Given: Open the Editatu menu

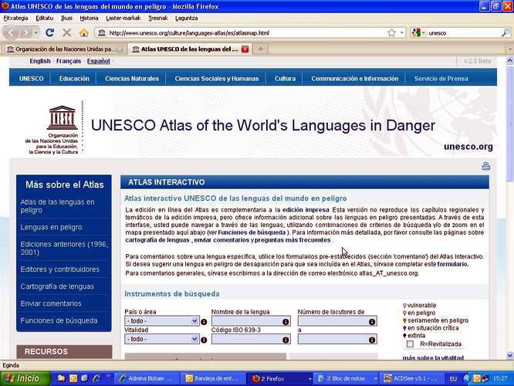Looking at the screenshot, I should 44,18.
